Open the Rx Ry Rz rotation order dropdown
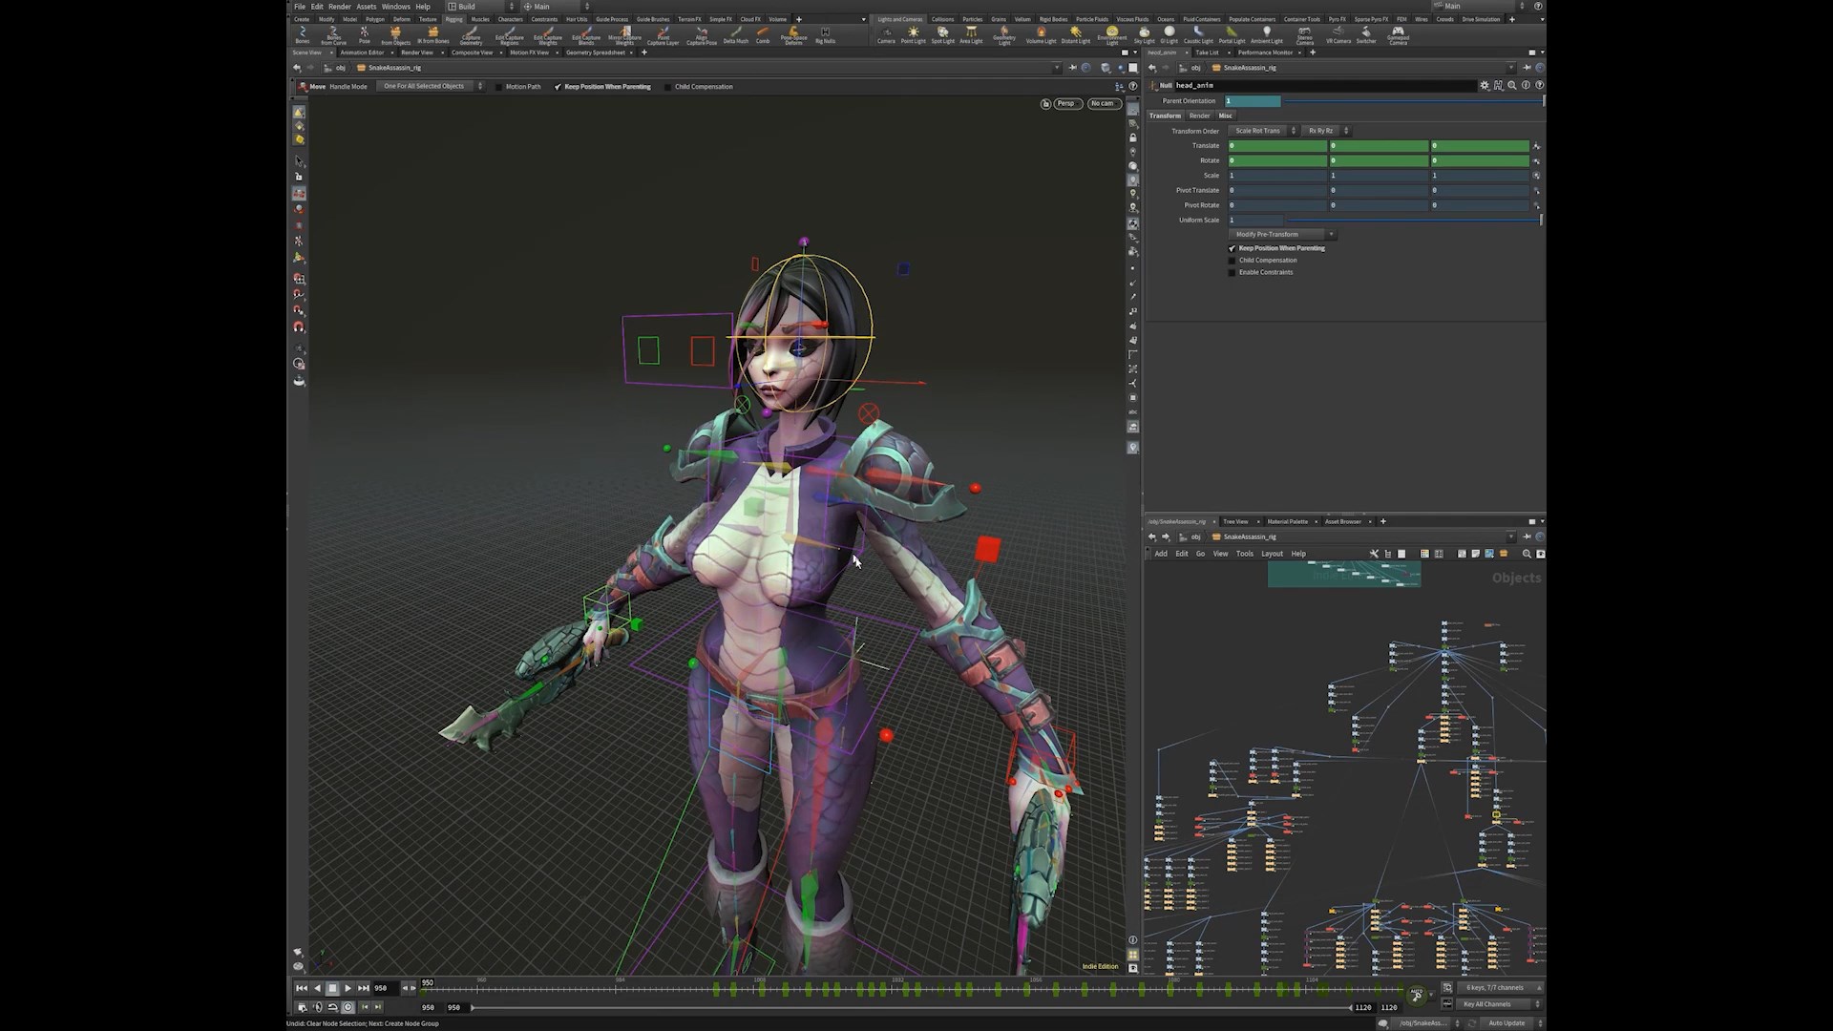 pos(1326,131)
